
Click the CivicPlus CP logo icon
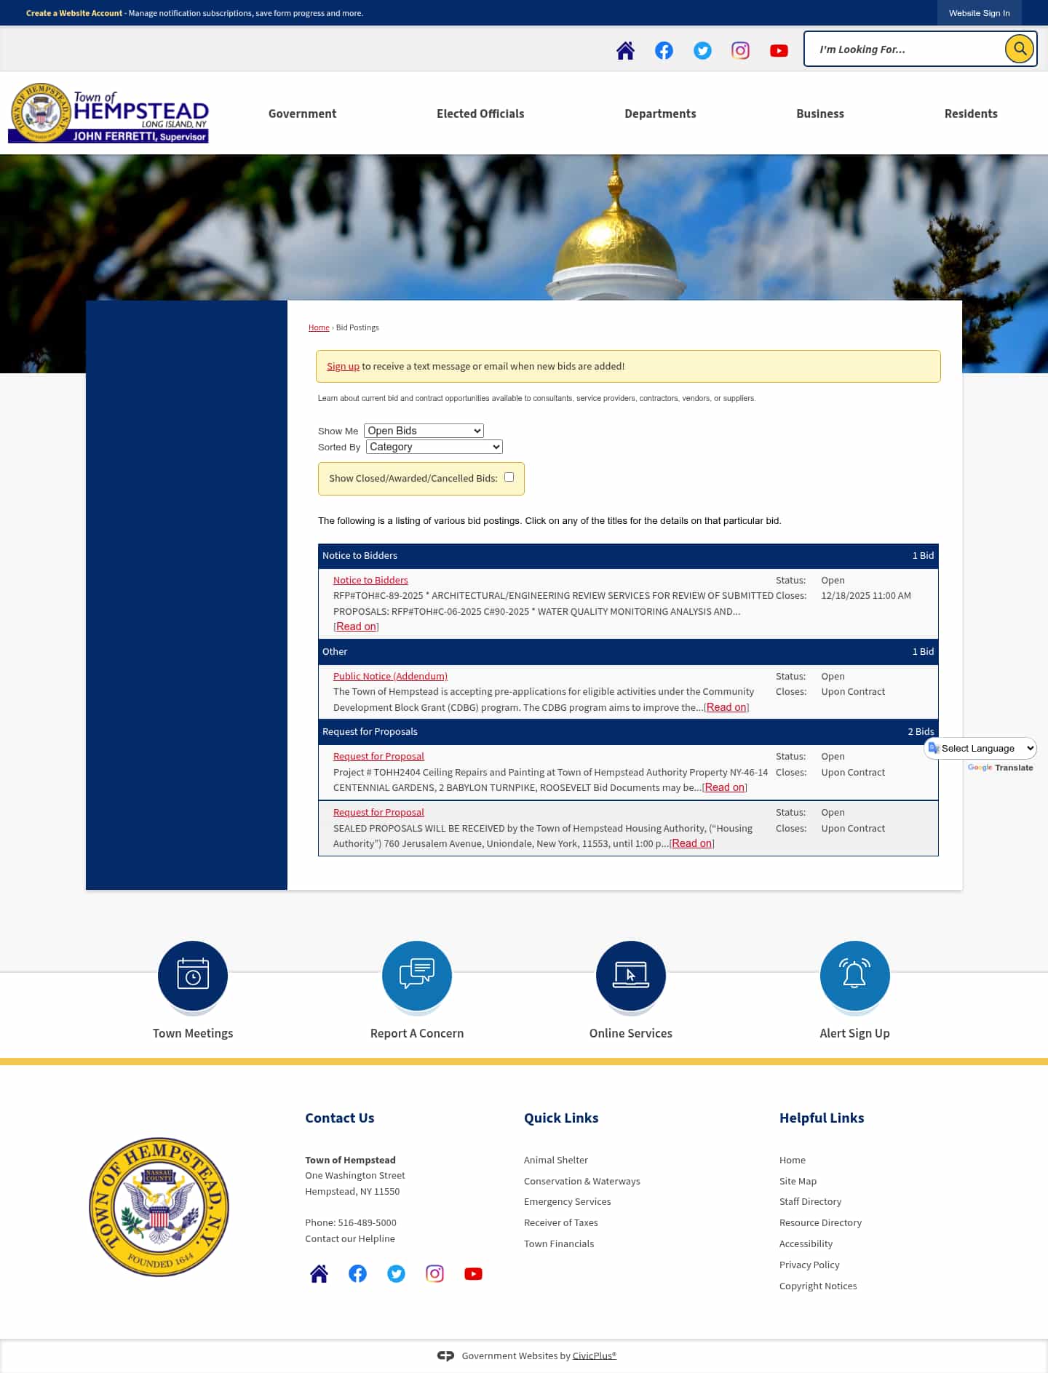tap(445, 1356)
